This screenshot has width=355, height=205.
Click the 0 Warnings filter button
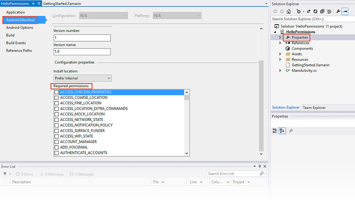(x=52, y=174)
